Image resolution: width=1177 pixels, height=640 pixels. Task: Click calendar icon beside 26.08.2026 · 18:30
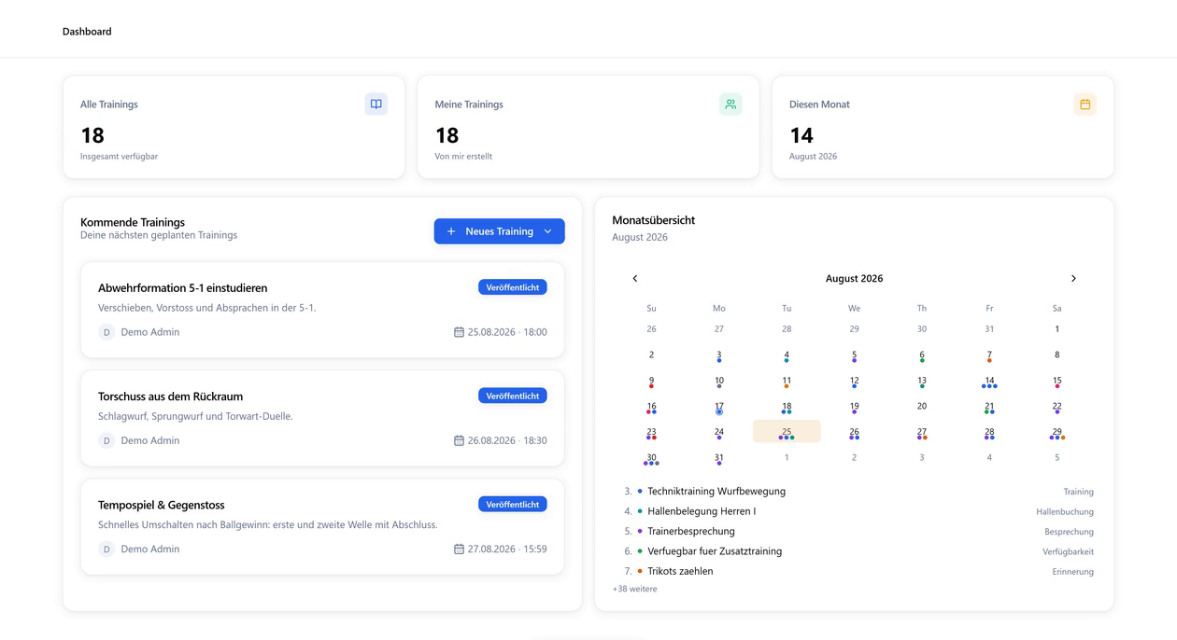pyautogui.click(x=459, y=440)
